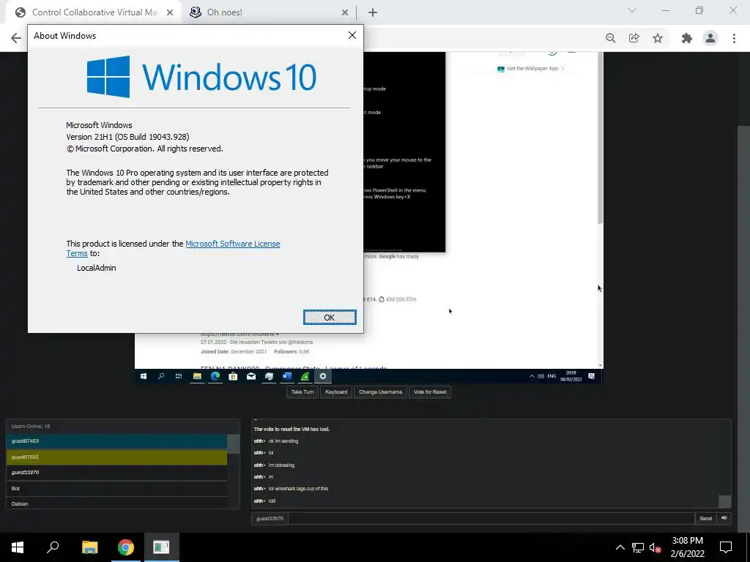The width and height of the screenshot is (750, 562).
Task: Close the About Windows dialog with X
Action: coord(352,35)
